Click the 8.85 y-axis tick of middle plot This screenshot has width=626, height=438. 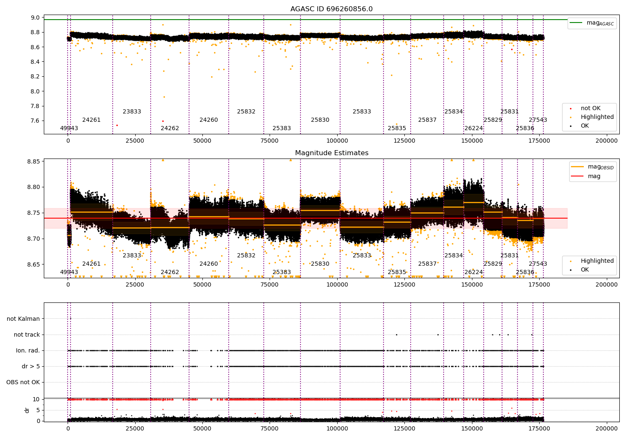[x=34, y=161]
